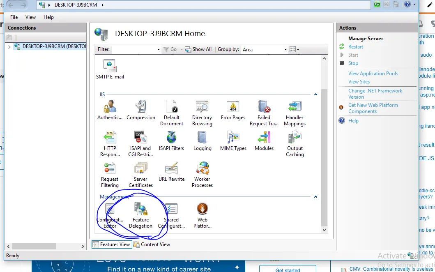
Task: Collapse the Management group section
Action: [315, 196]
